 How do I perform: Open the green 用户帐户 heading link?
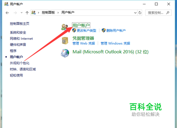[81, 25]
